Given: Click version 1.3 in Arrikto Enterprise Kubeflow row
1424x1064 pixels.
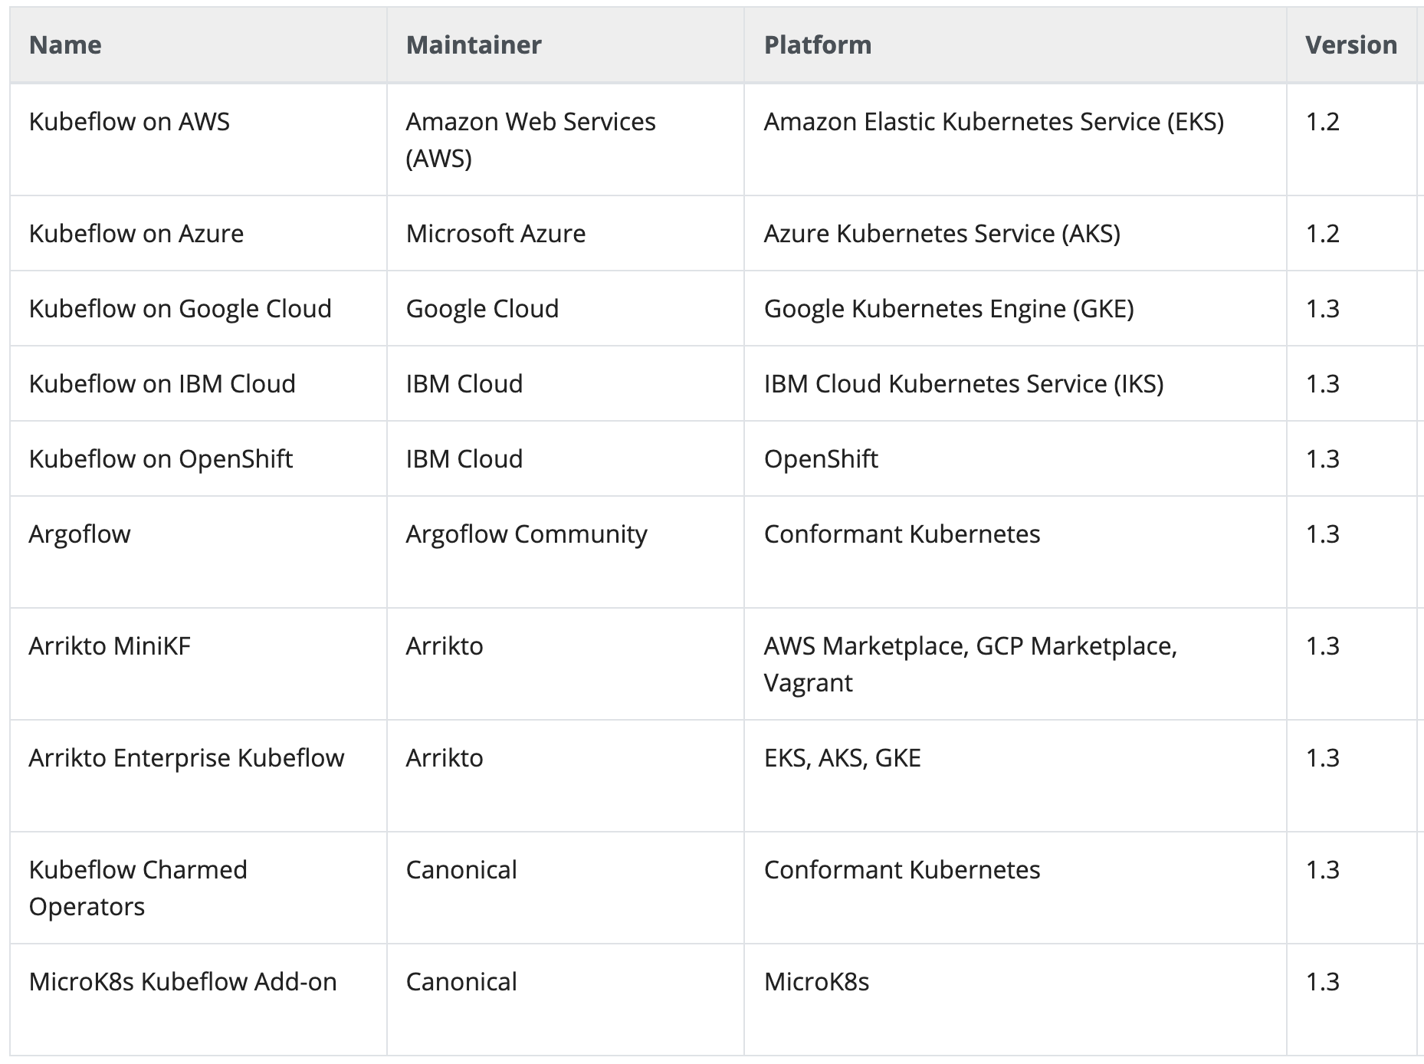Looking at the screenshot, I should pos(1352,776).
